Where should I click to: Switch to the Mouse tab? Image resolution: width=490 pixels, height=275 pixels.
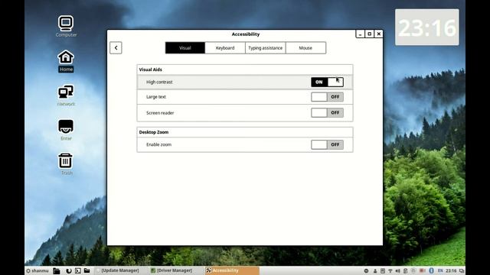[x=305, y=48]
